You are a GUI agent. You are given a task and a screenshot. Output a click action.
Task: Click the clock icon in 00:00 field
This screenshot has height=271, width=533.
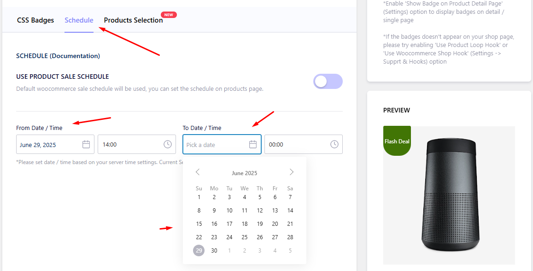click(334, 144)
